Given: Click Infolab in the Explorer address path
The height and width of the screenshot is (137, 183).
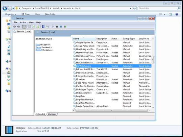Looking at the screenshot, I should pos(56,8).
